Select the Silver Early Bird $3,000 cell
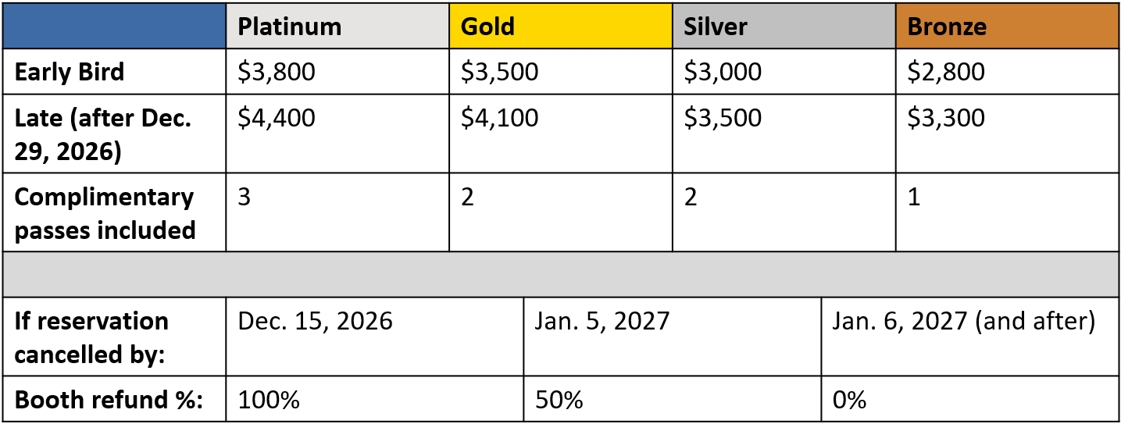 pyautogui.click(x=784, y=72)
